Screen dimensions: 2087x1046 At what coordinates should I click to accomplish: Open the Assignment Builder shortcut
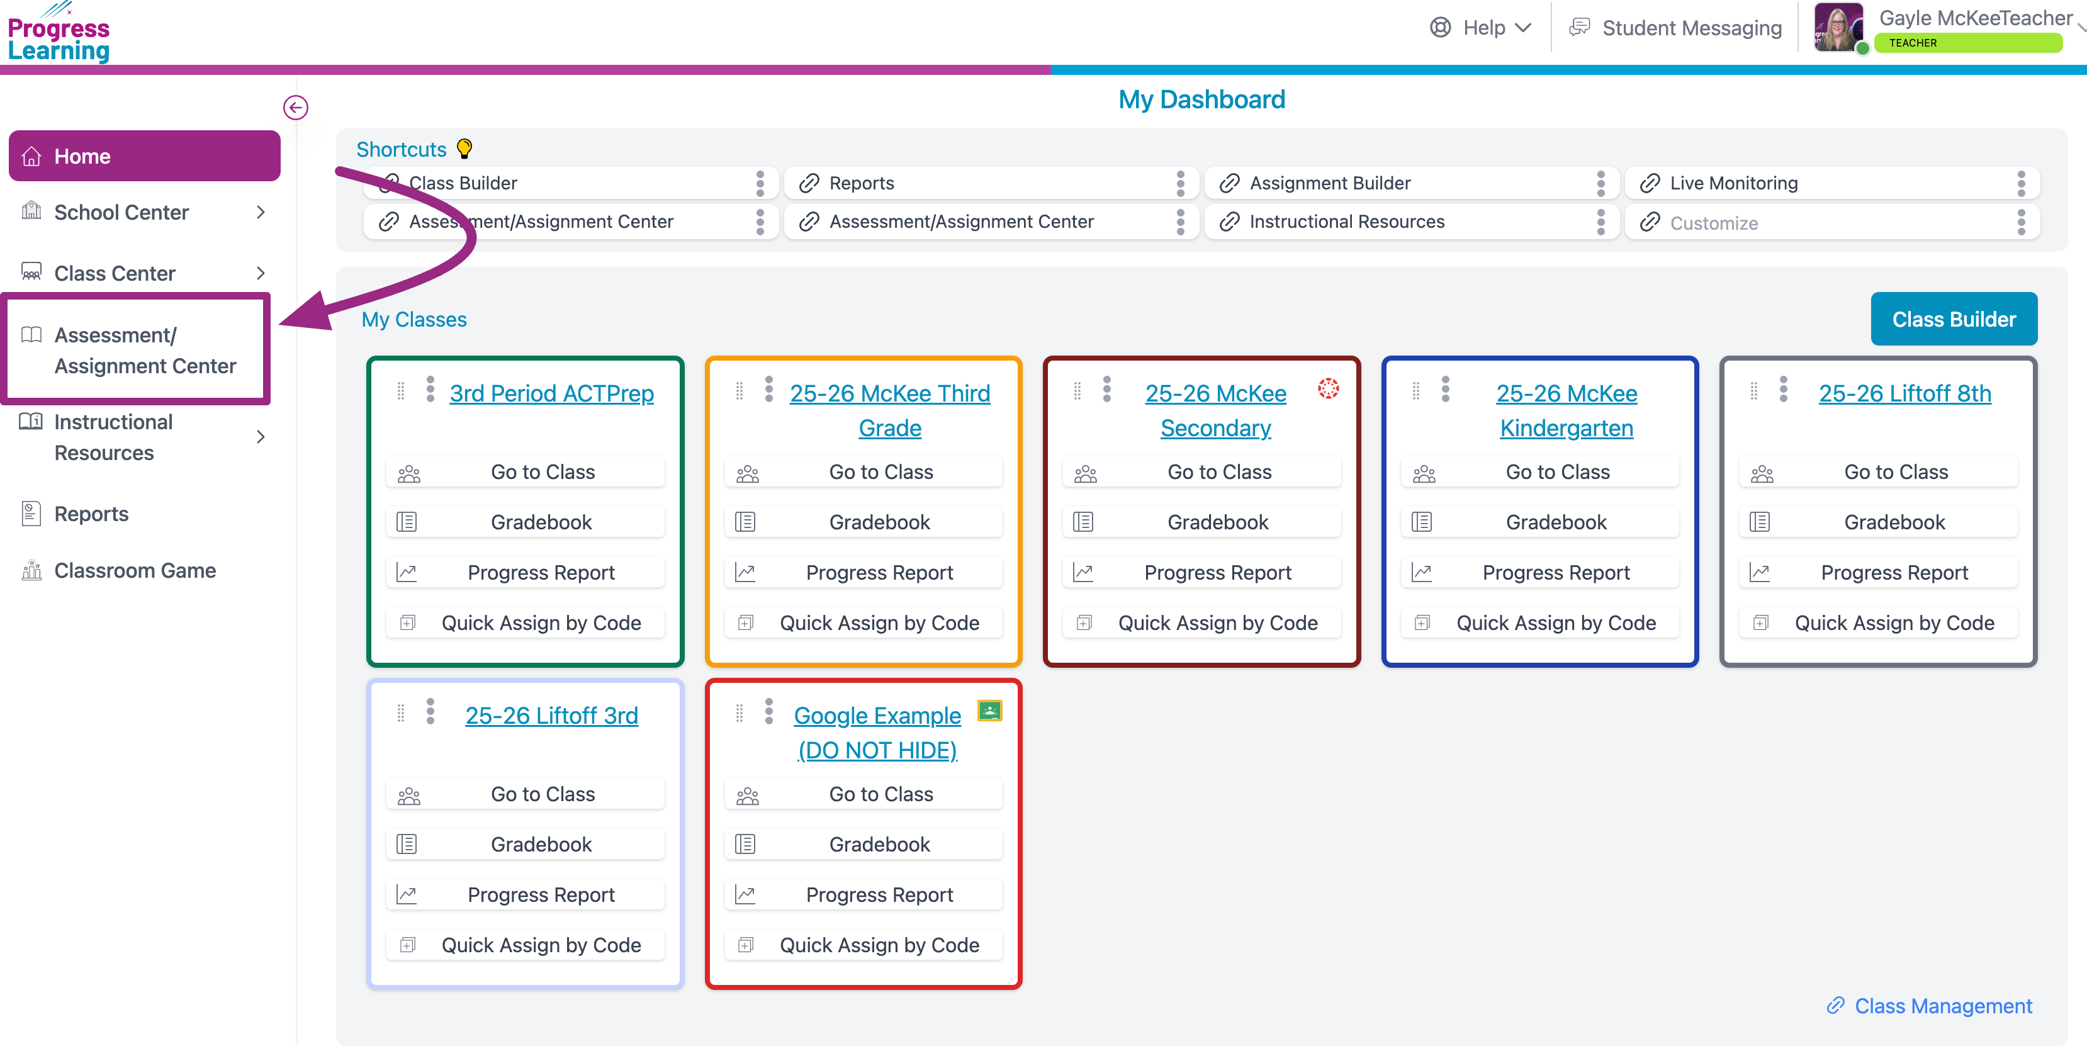1412,183
